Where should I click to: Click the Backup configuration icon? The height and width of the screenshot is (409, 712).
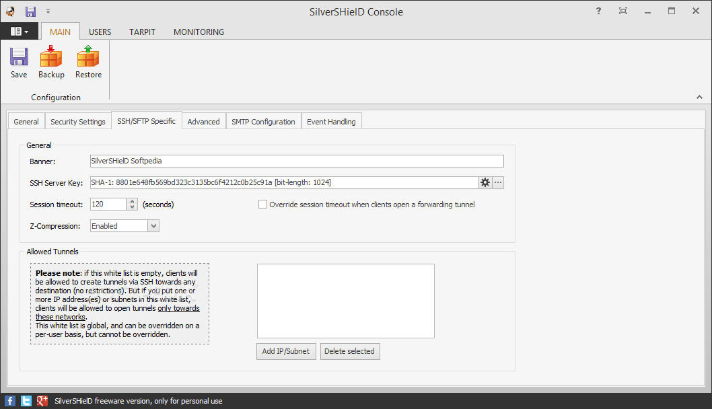[x=51, y=63]
